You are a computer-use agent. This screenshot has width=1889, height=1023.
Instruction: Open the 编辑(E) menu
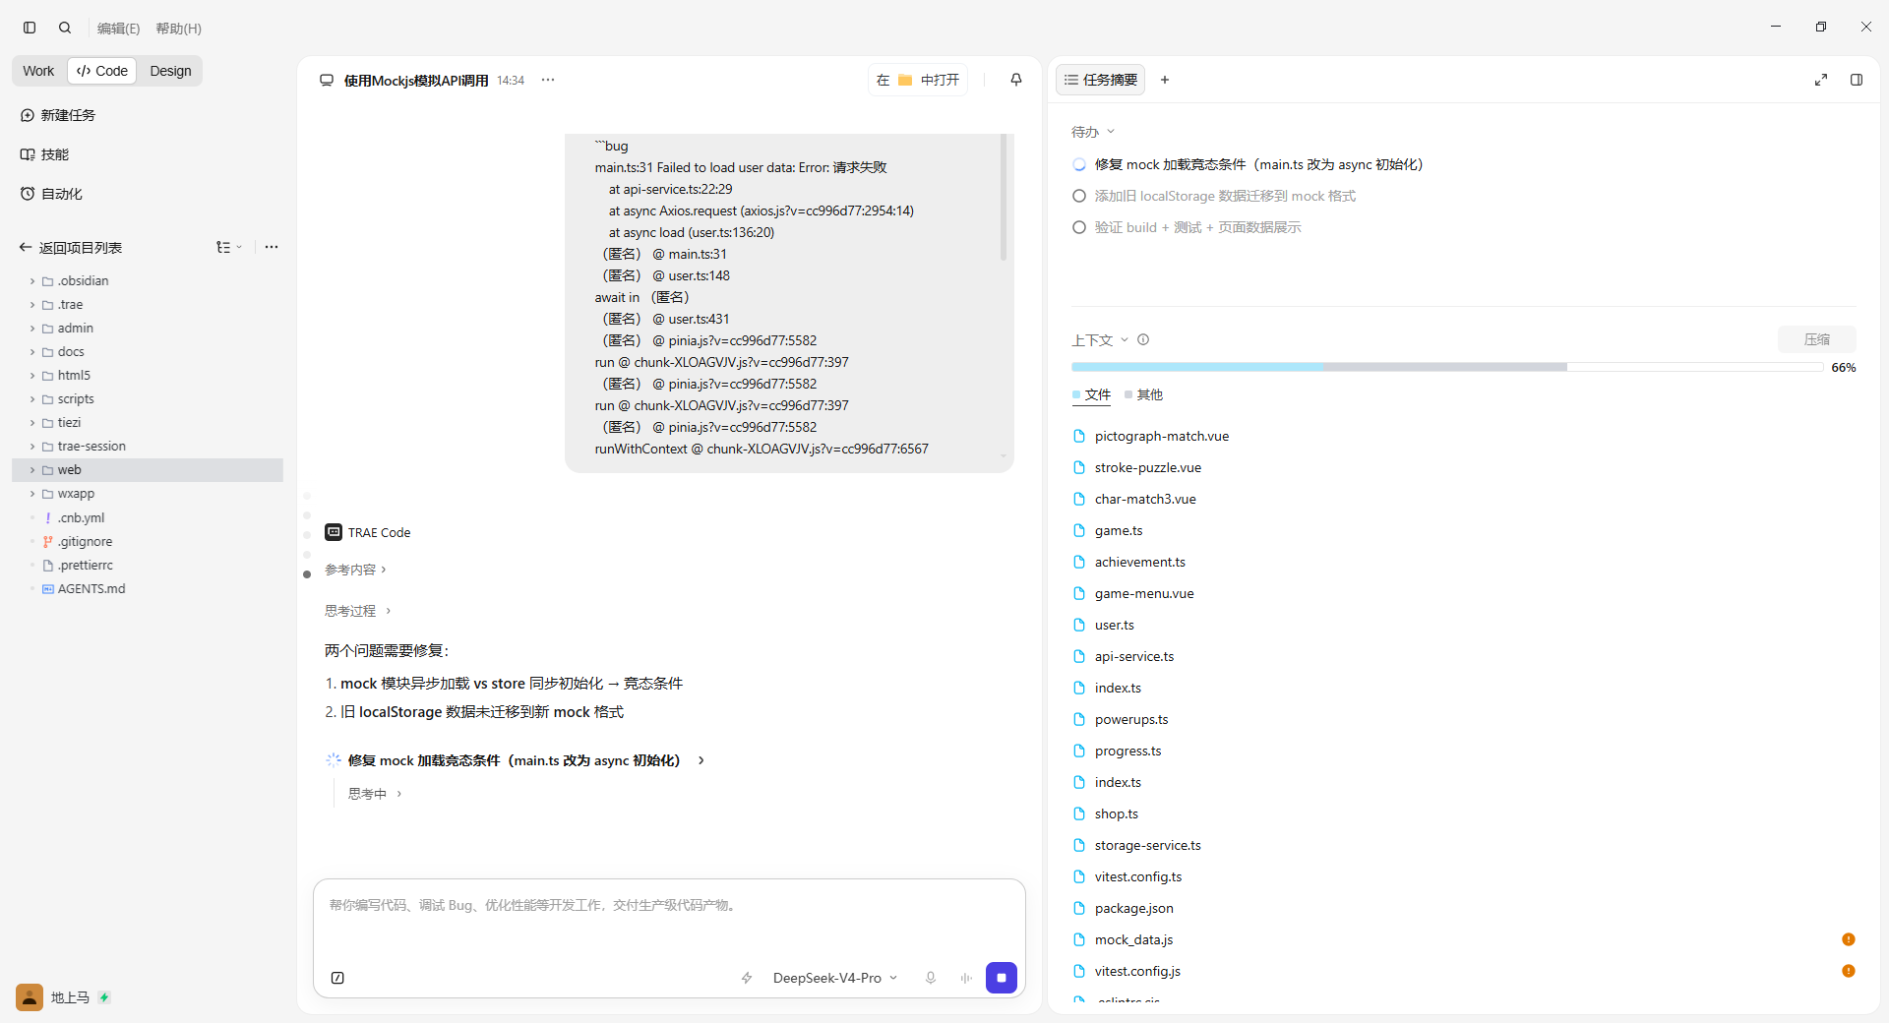118,29
